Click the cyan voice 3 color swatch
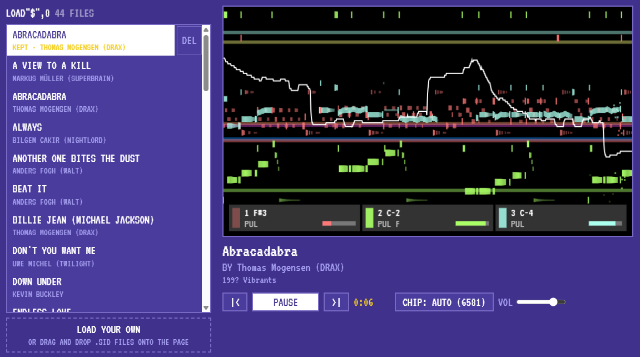The image size is (640, 357). tap(503, 218)
